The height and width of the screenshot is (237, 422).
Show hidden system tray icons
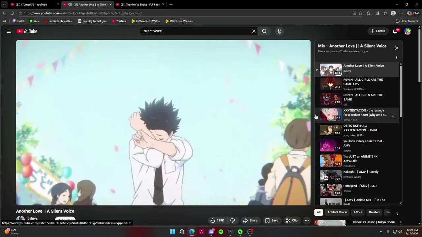[381, 232]
